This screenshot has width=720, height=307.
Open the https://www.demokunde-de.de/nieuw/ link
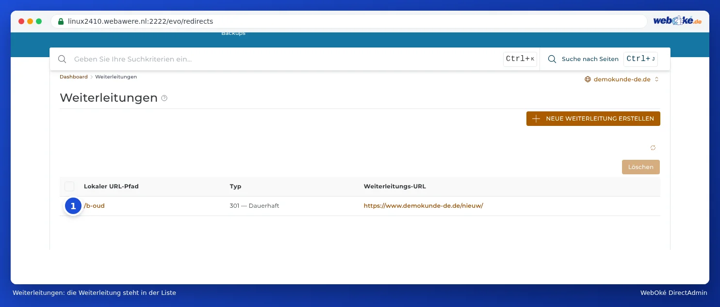424,206
